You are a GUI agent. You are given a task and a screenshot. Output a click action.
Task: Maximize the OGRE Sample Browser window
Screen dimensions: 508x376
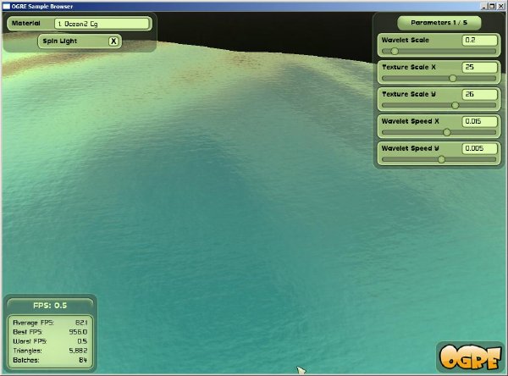tap(492, 6)
